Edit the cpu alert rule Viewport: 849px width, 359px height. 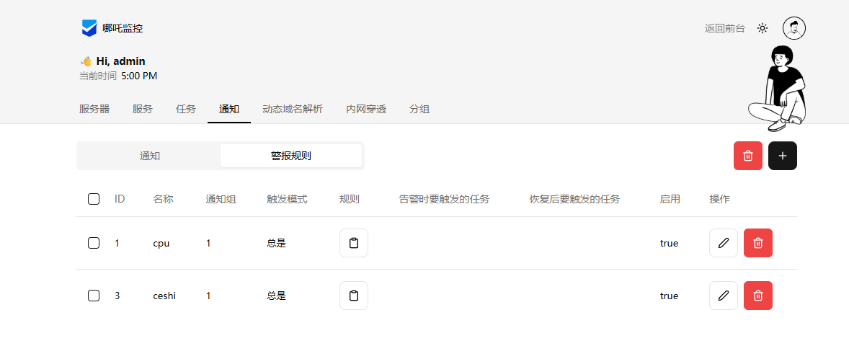click(723, 243)
